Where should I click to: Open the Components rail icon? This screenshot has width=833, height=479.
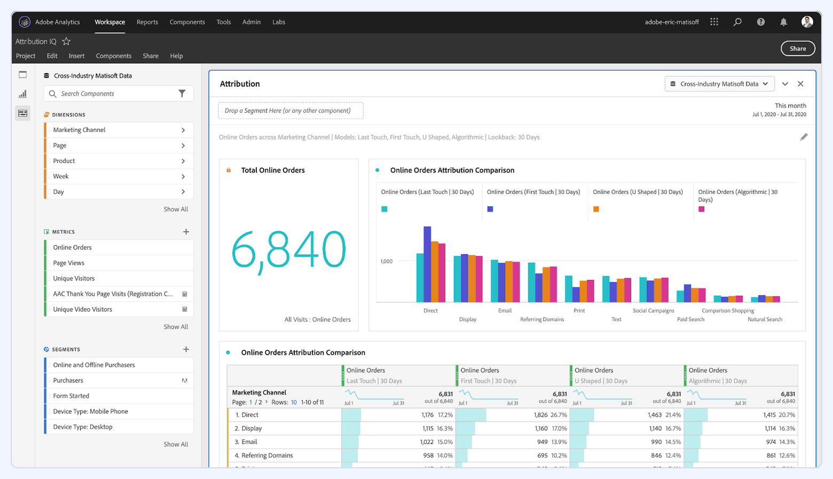click(22, 113)
